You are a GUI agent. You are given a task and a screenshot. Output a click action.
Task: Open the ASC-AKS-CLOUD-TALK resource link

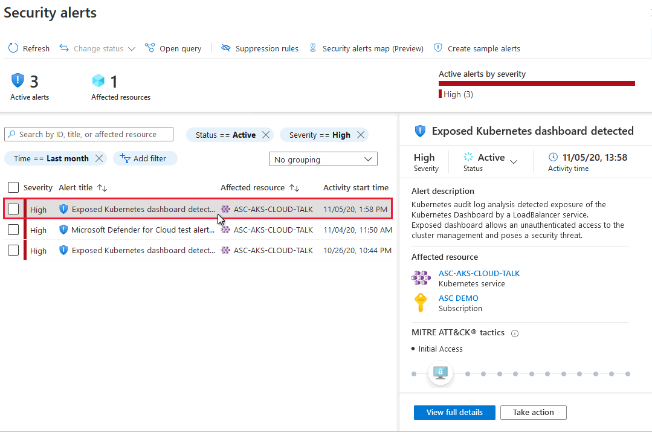[479, 274]
